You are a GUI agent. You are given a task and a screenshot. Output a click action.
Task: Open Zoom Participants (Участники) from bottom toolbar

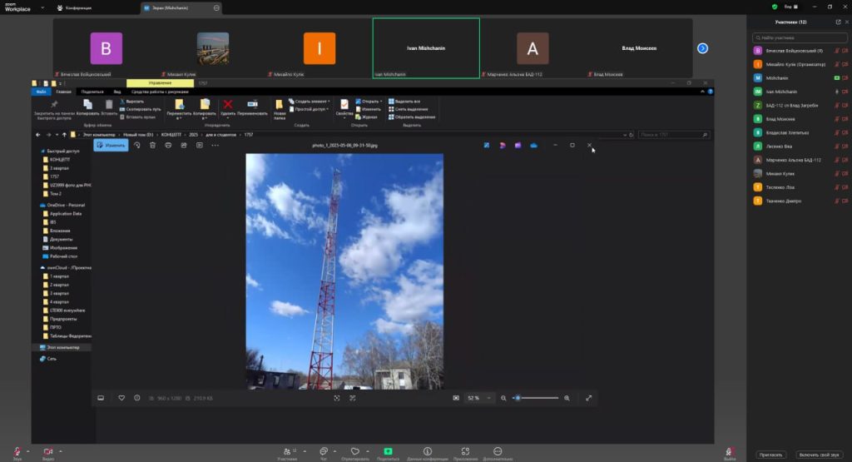[x=287, y=450]
